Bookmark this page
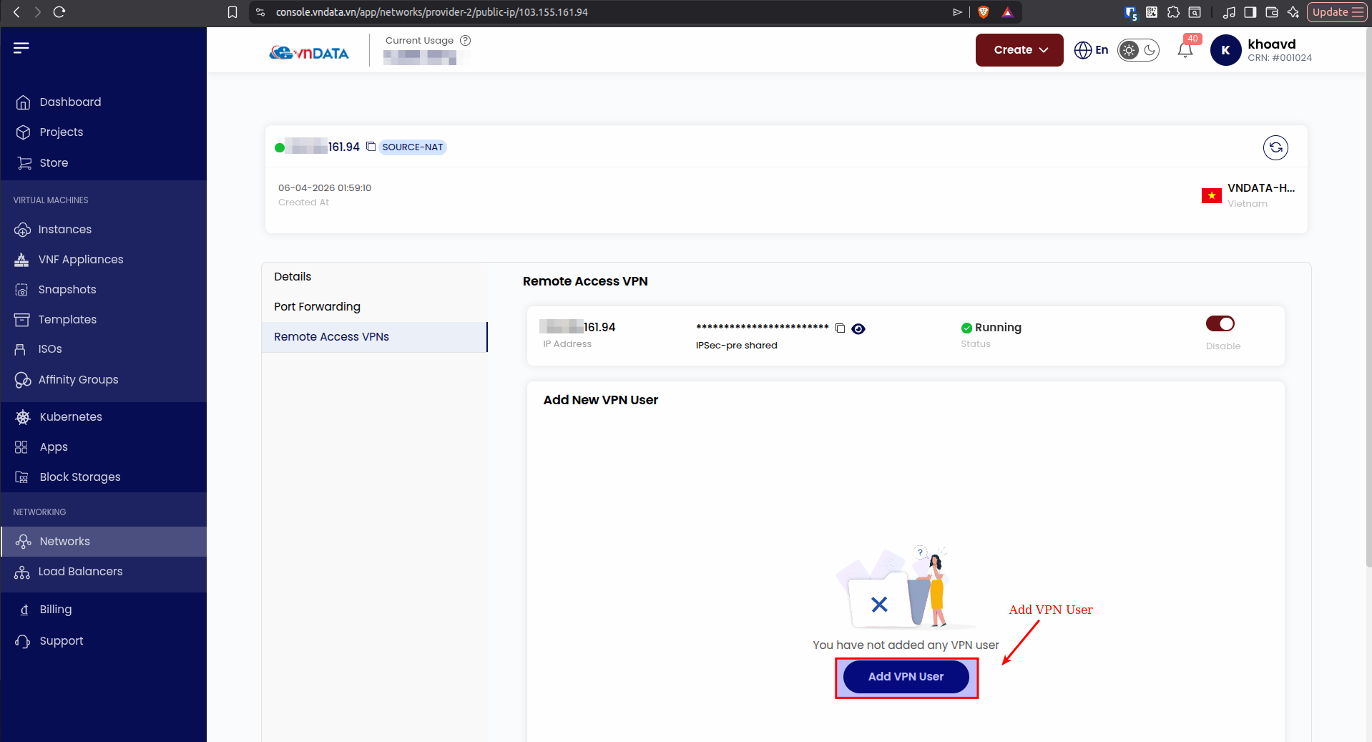 [x=232, y=12]
